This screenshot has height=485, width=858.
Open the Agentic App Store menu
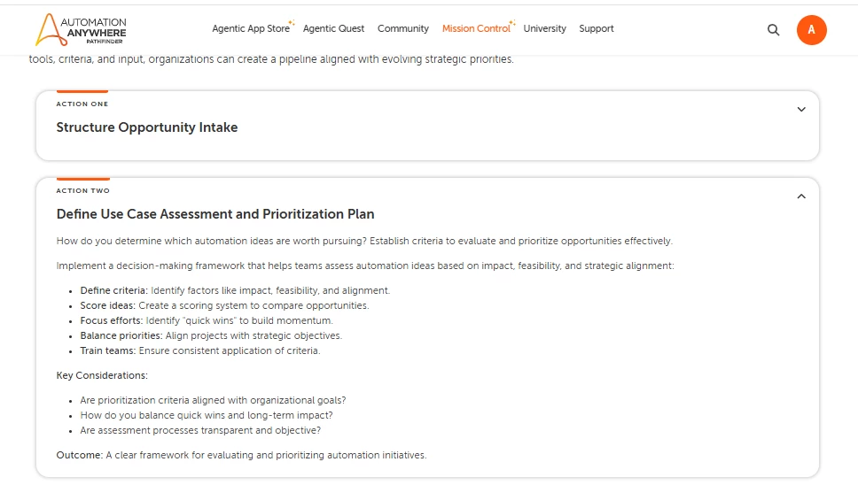(251, 28)
